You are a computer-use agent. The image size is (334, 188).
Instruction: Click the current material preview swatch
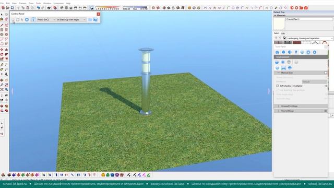tap(279, 23)
